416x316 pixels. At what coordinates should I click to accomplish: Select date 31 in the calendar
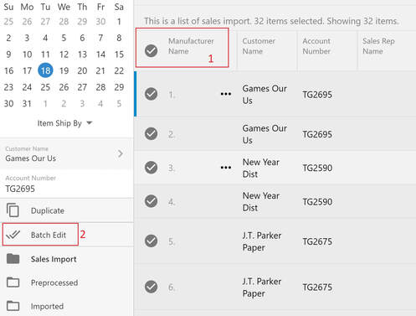(x=27, y=104)
